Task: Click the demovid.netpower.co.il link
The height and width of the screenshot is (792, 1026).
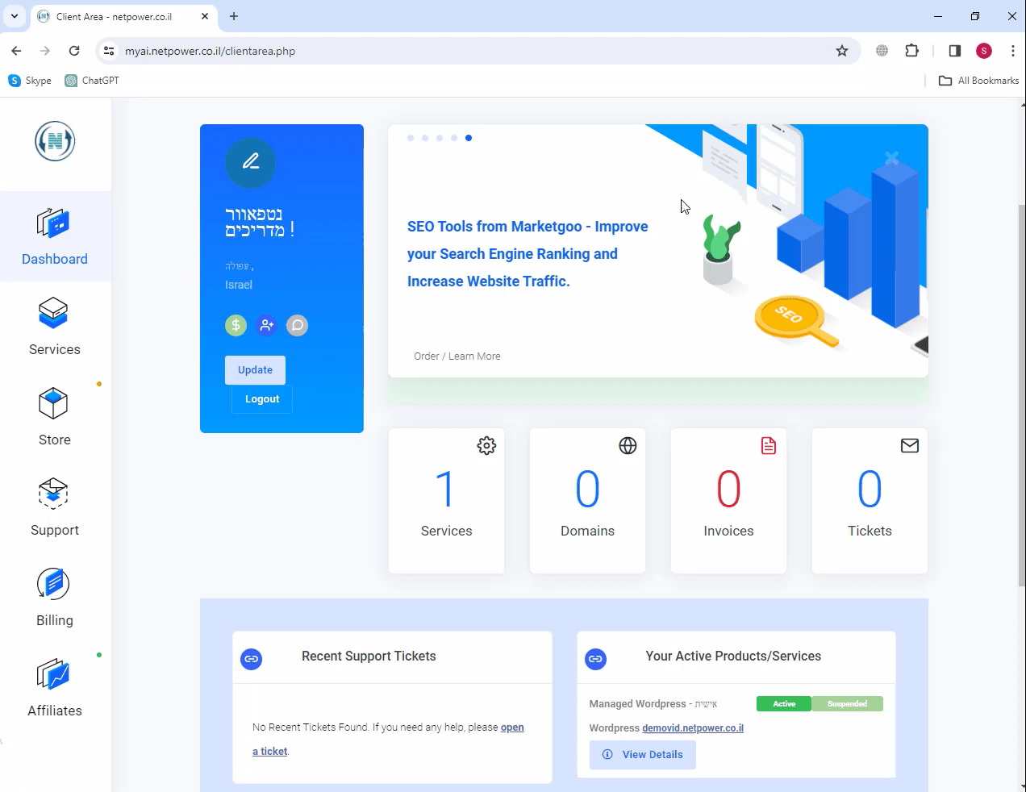Action: pos(693,728)
